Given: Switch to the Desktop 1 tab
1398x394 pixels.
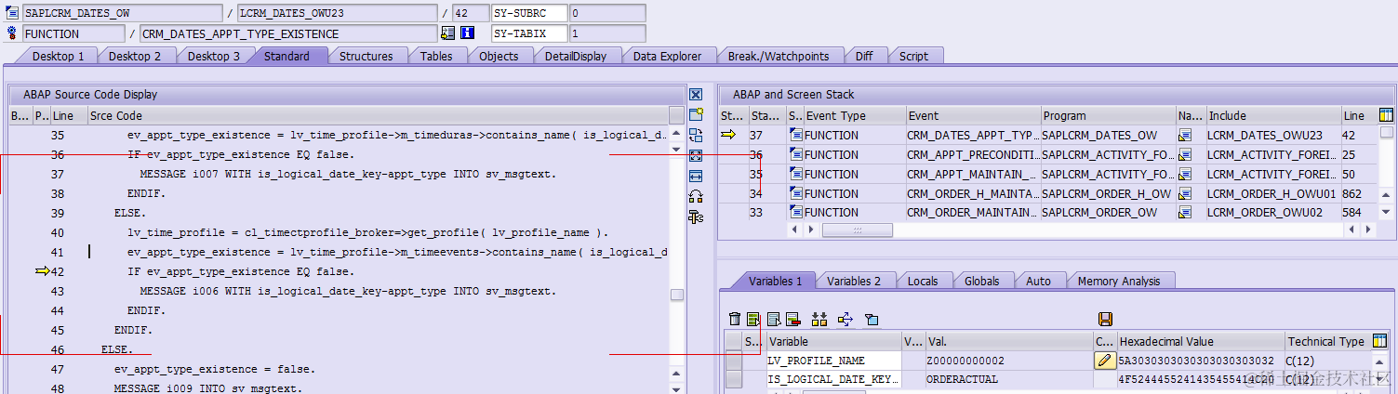Looking at the screenshot, I should pos(58,56).
